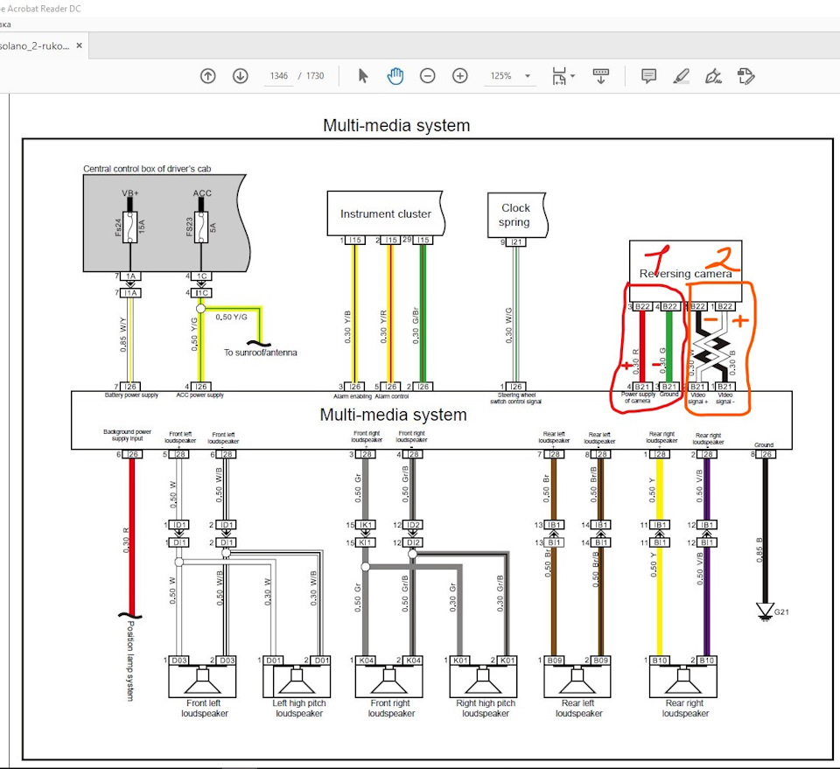This screenshot has height=769, width=840.
Task: Click the fit page width icon
Action: tap(559, 76)
